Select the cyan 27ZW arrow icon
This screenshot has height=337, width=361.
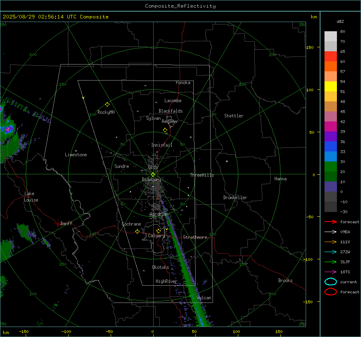(x=331, y=252)
